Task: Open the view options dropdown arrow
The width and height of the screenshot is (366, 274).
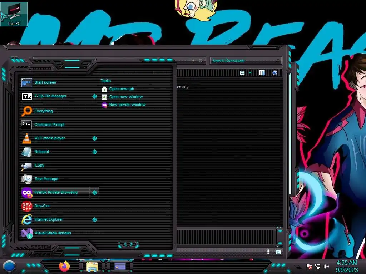Action: tap(250, 73)
